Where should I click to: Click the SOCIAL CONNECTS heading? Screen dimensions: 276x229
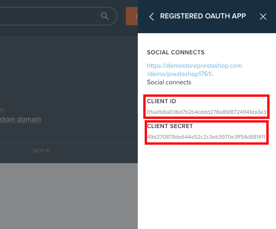pyautogui.click(x=176, y=52)
